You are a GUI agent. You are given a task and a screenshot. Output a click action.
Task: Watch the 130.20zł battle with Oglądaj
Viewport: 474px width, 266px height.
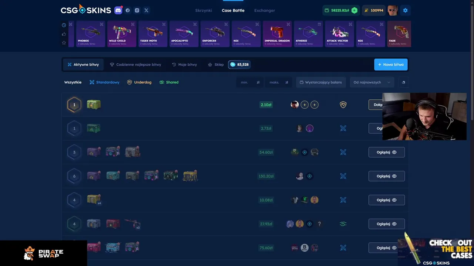click(x=387, y=176)
